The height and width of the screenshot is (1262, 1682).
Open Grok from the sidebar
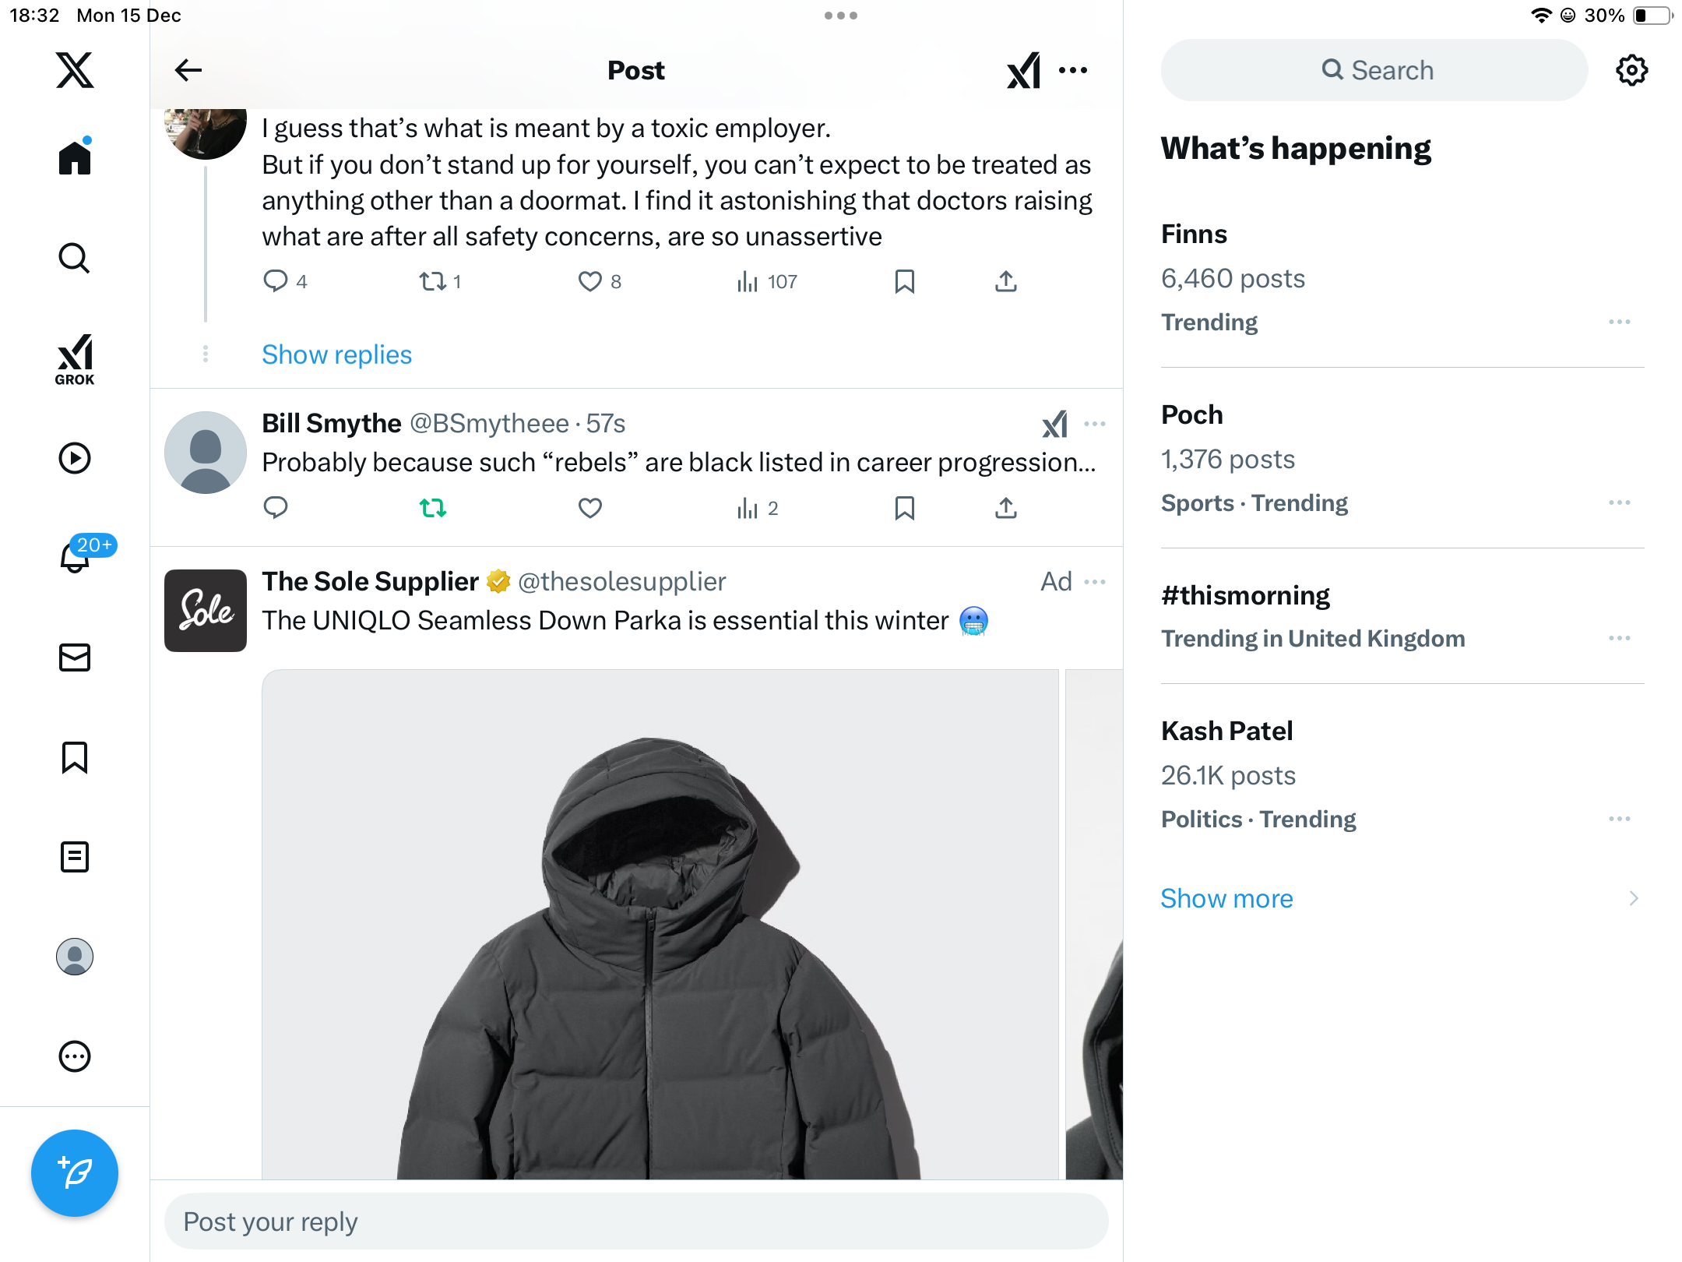click(75, 359)
